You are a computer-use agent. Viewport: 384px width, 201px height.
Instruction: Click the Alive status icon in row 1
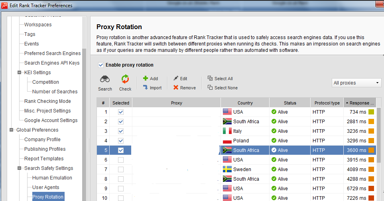274,112
